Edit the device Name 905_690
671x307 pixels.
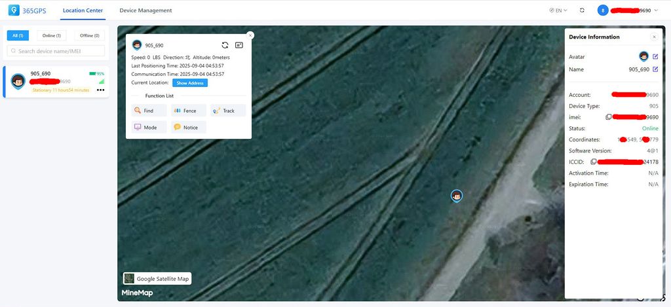[655, 69]
